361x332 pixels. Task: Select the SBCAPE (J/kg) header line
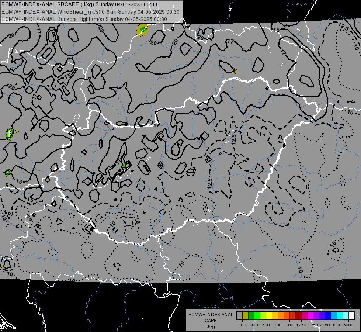pos(79,4)
